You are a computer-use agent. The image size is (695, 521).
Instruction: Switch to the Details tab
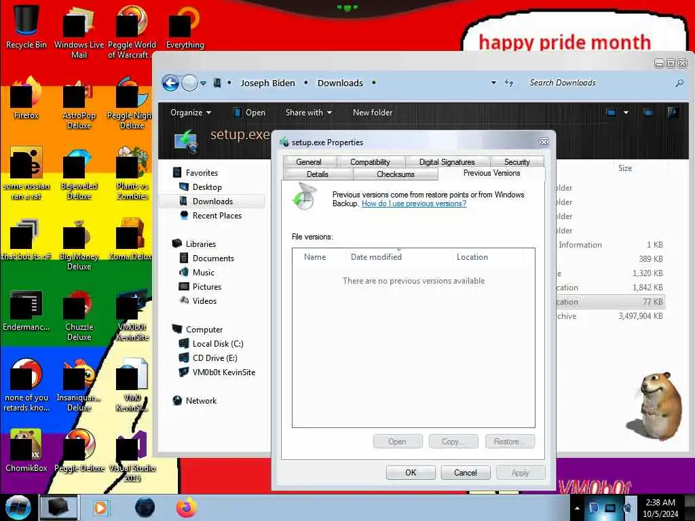318,174
